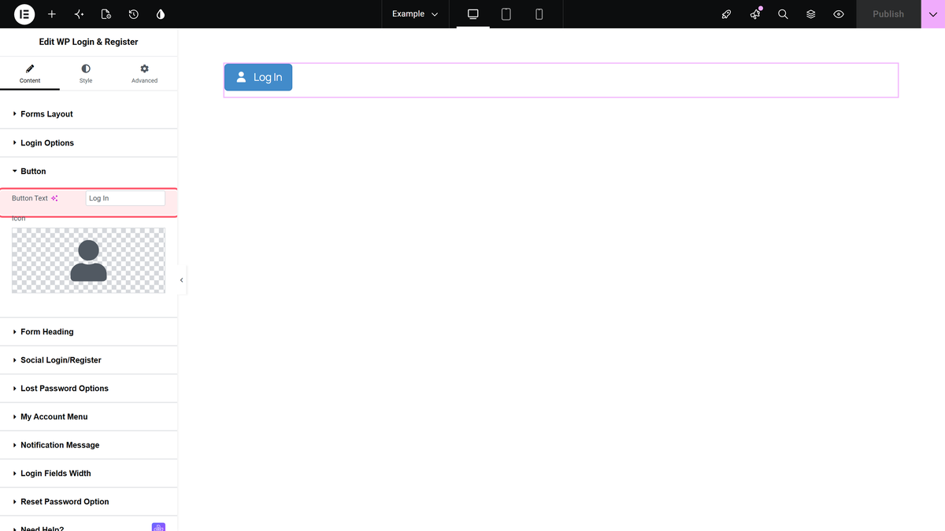
Task: Open revision history clock icon
Action: (134, 14)
